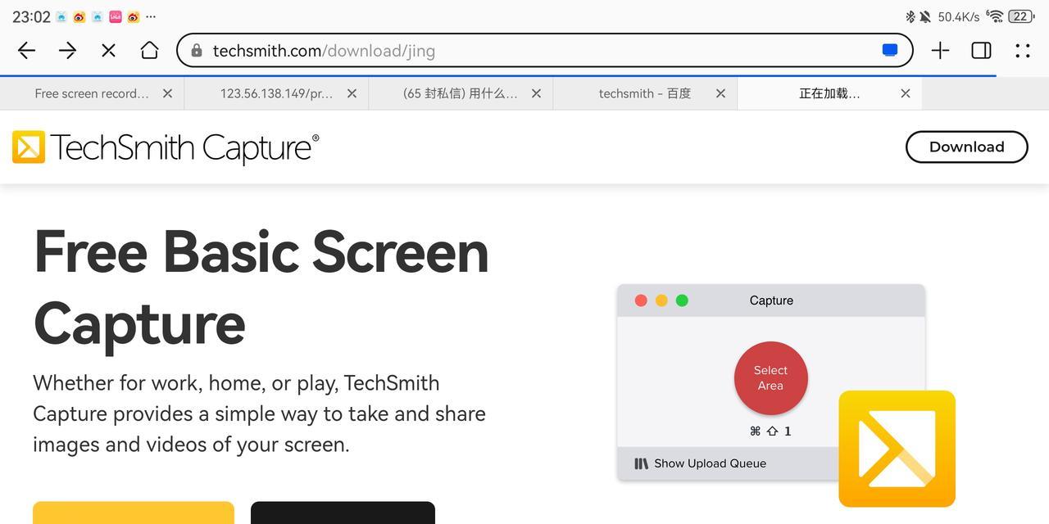Screen dimensions: 1049x524
Task: Close the 'Free screen record...' tab
Action: 167,93
